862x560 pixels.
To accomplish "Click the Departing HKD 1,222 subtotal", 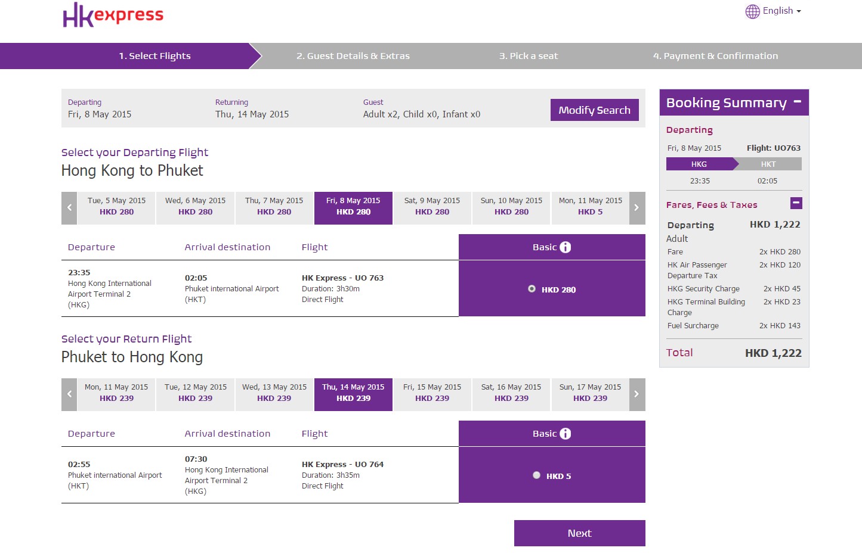I will (x=775, y=225).
